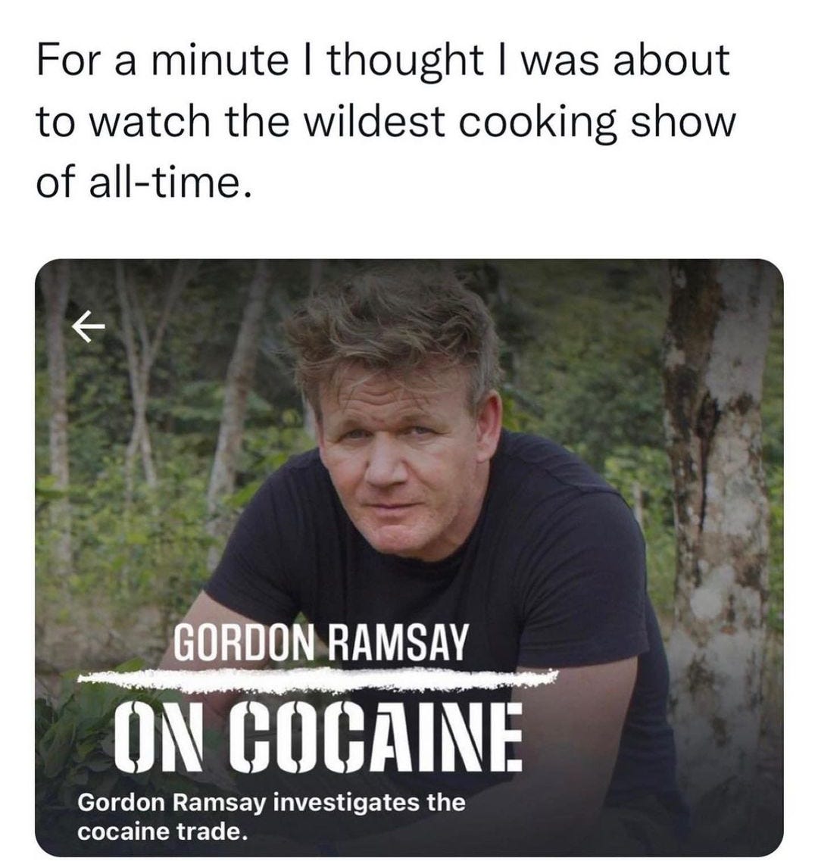The width and height of the screenshot is (818, 861).
Task: Tap the back arrow on the show card
Action: [89, 326]
